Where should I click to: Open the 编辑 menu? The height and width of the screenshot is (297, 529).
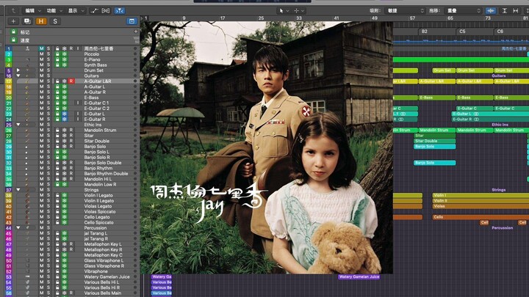(x=33, y=11)
